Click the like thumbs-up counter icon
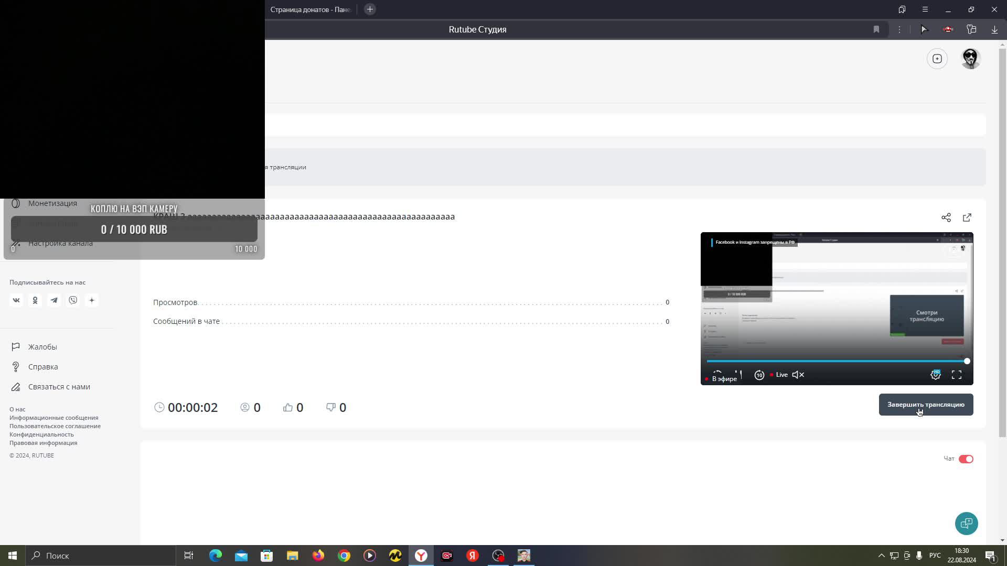This screenshot has height=566, width=1007. click(x=288, y=407)
